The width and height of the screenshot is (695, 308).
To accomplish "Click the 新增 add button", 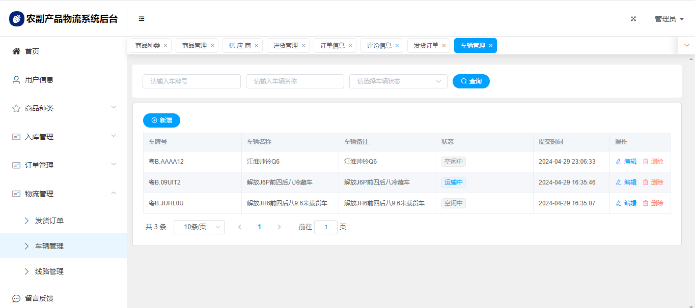I will click(161, 120).
